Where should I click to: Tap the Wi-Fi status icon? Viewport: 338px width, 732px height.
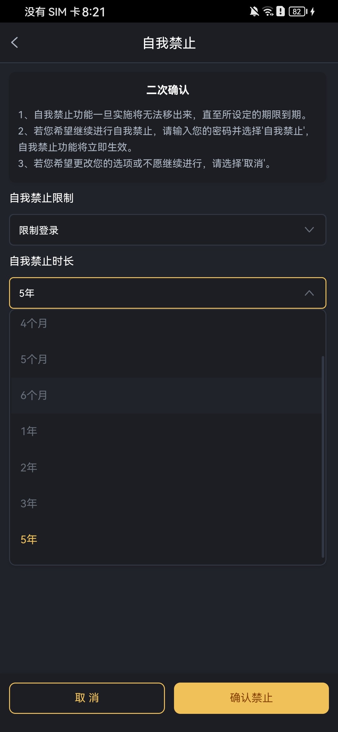268,12
